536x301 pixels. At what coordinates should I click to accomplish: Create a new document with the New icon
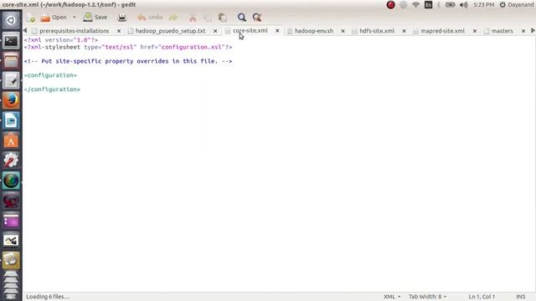pos(31,18)
